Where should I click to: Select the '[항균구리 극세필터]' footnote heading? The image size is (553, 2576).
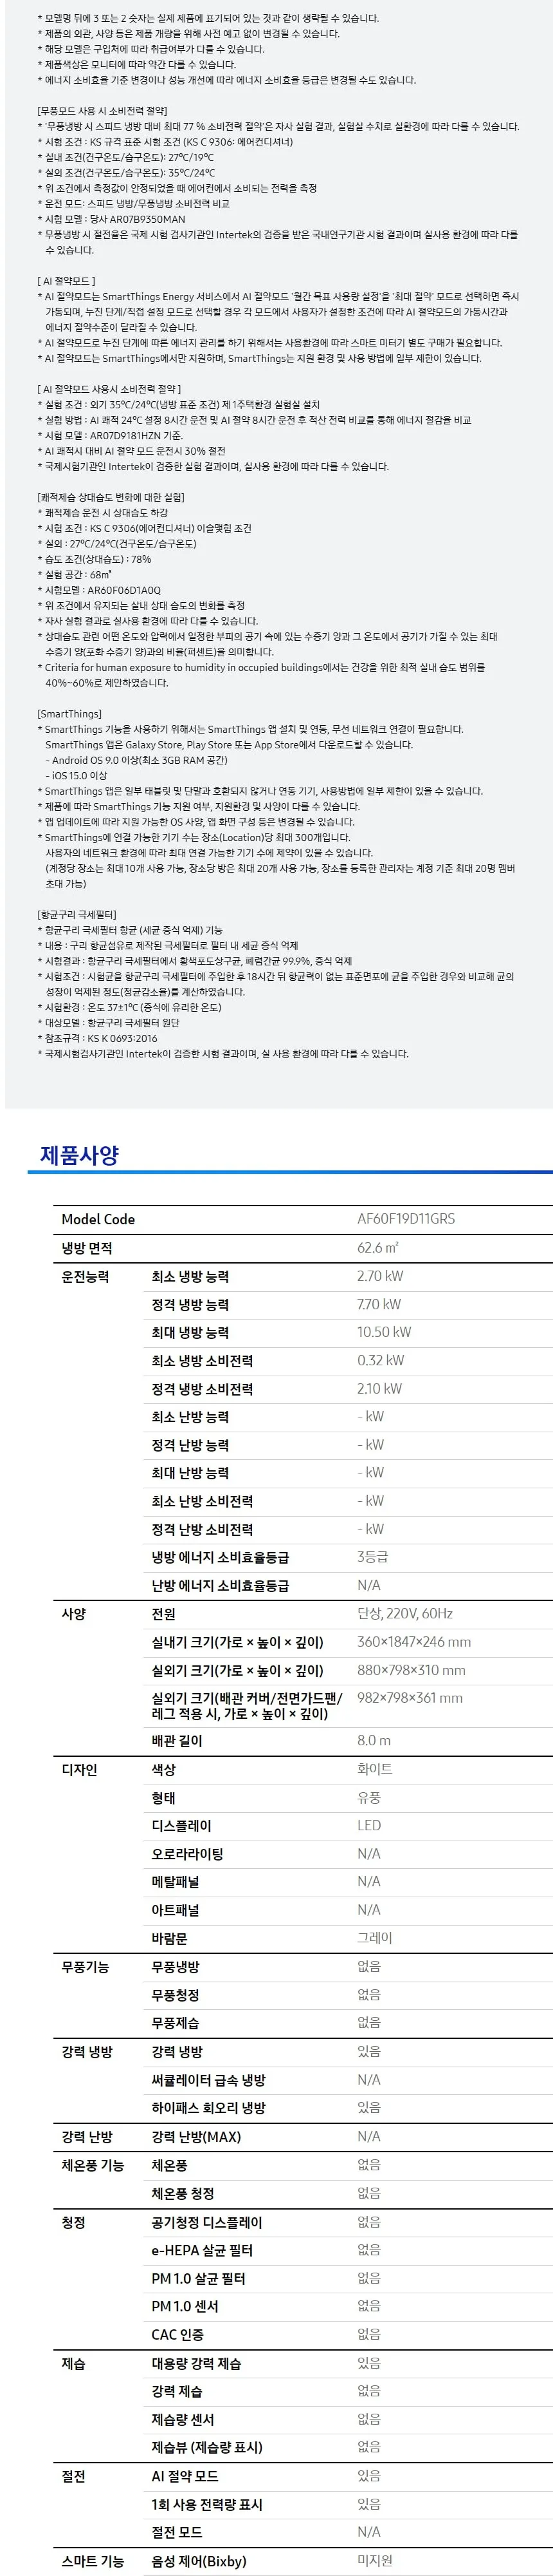tap(77, 915)
